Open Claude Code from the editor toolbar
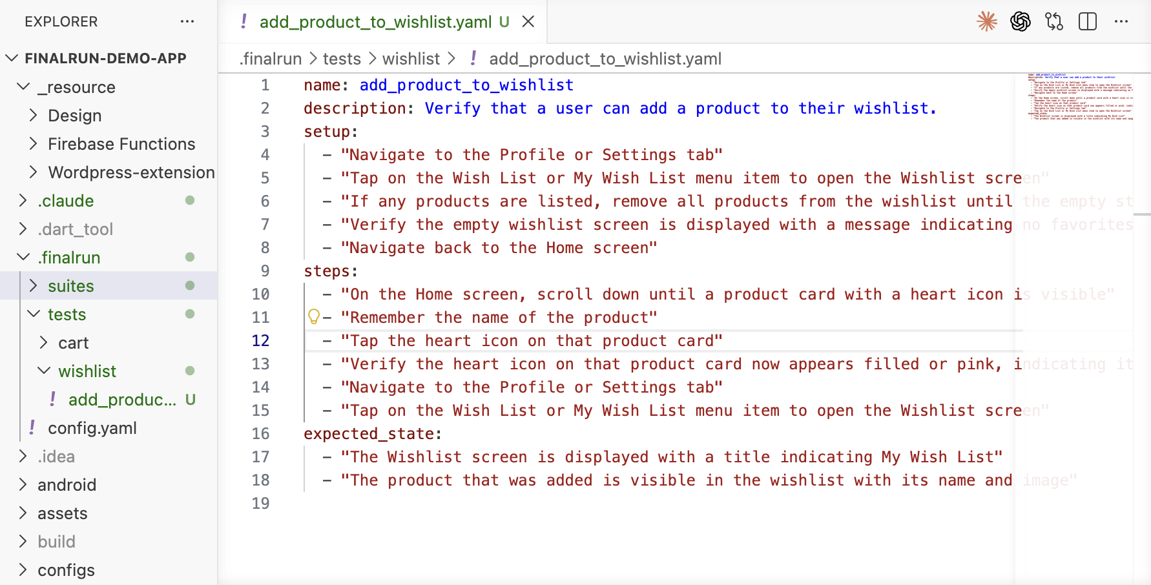The image size is (1151, 585). tap(986, 21)
